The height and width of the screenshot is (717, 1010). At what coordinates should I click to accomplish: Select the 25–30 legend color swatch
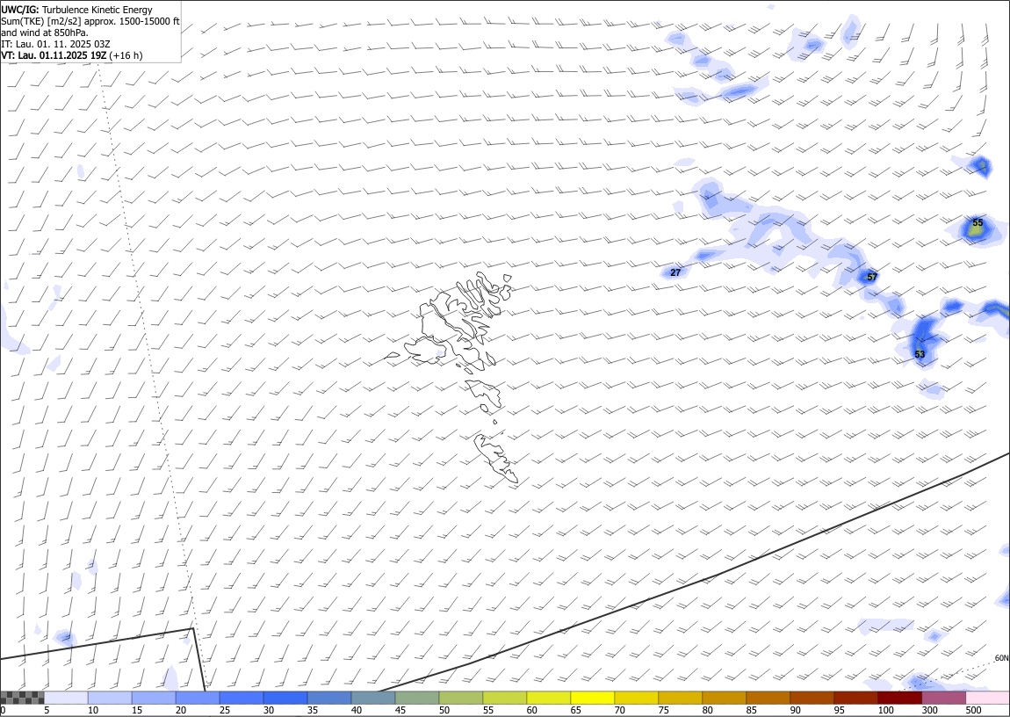pyautogui.click(x=241, y=698)
